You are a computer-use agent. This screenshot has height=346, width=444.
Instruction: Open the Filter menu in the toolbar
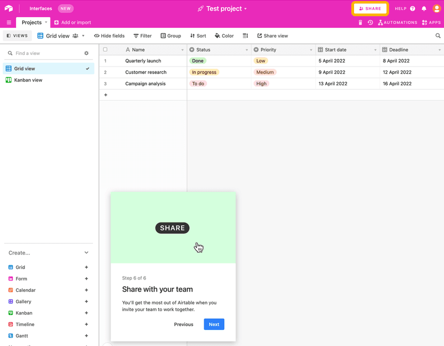click(143, 36)
